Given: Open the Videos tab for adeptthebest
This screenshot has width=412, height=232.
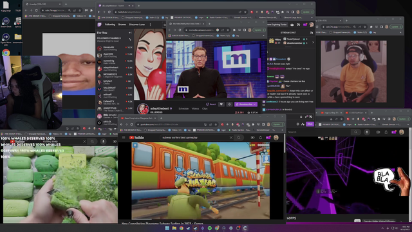Looking at the screenshot, I should 195,109.
